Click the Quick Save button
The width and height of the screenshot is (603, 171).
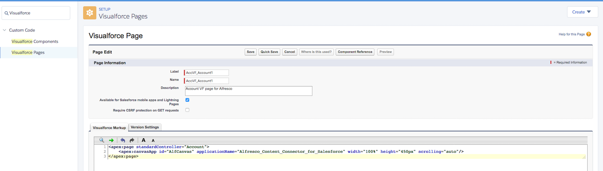click(269, 52)
